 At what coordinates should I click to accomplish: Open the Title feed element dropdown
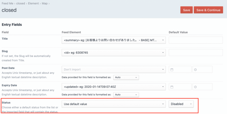coord(113,40)
